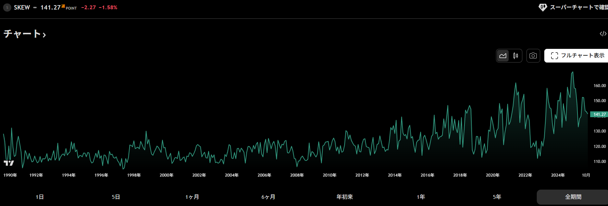
Task: Select the 5日 time range
Action: [x=116, y=197]
